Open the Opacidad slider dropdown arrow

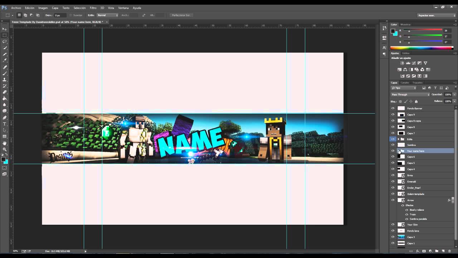[x=454, y=95]
